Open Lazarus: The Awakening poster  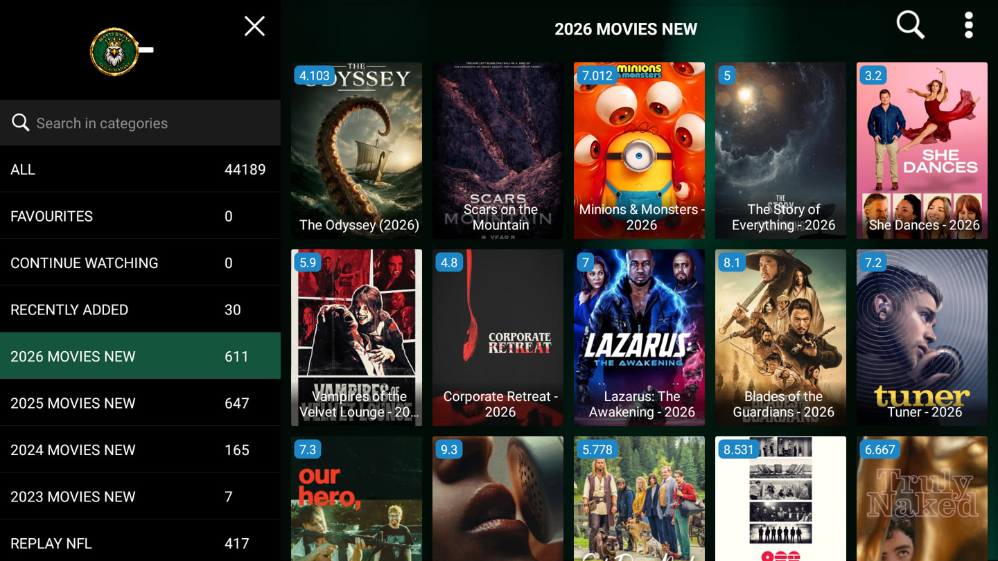coord(639,338)
